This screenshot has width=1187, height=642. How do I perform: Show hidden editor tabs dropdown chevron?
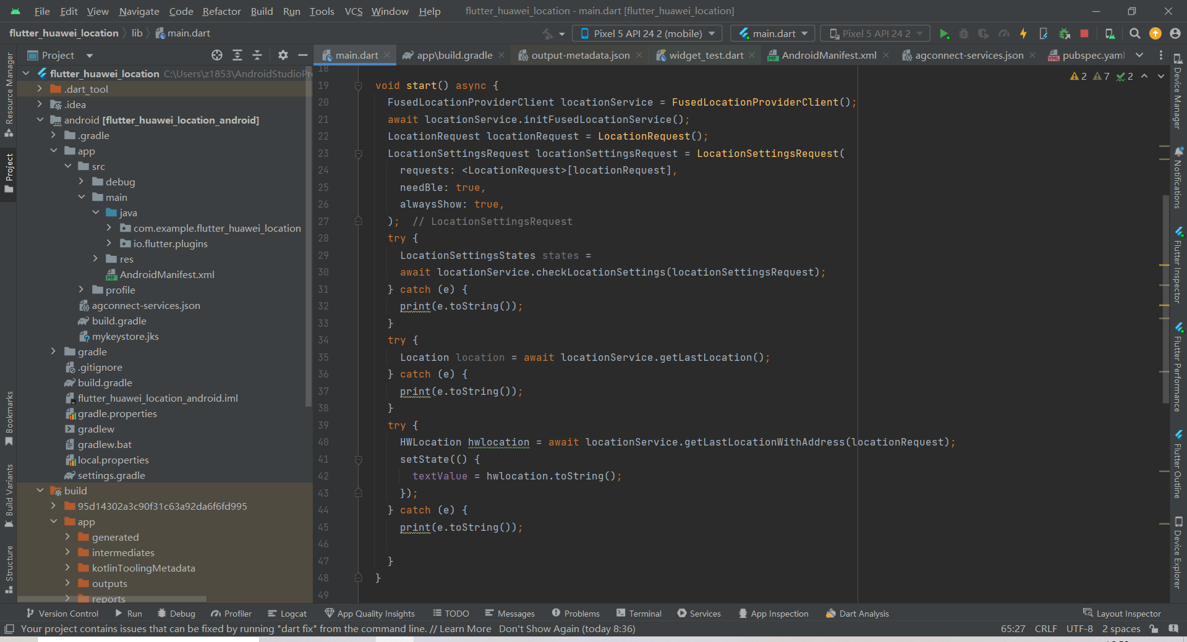(1139, 55)
